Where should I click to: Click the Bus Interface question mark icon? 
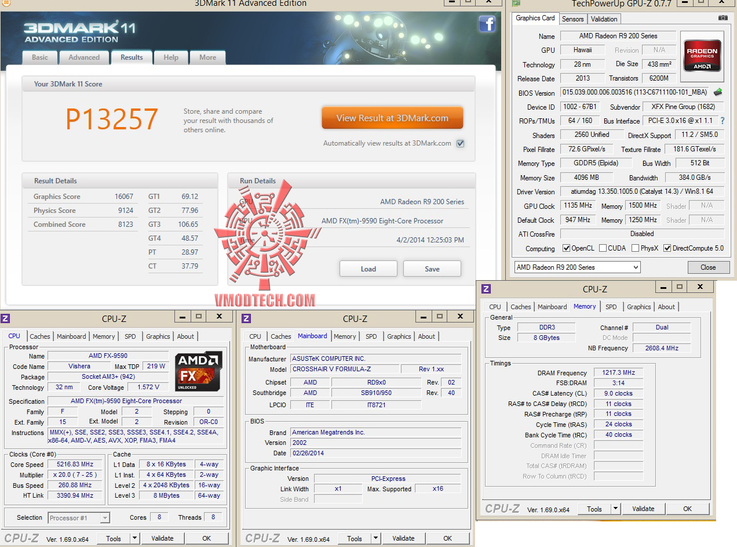tap(723, 121)
